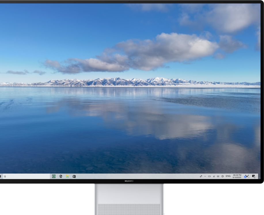The height and width of the screenshot is (215, 264).
Task: Show hidden system tray icons
Action: [x=205, y=176]
